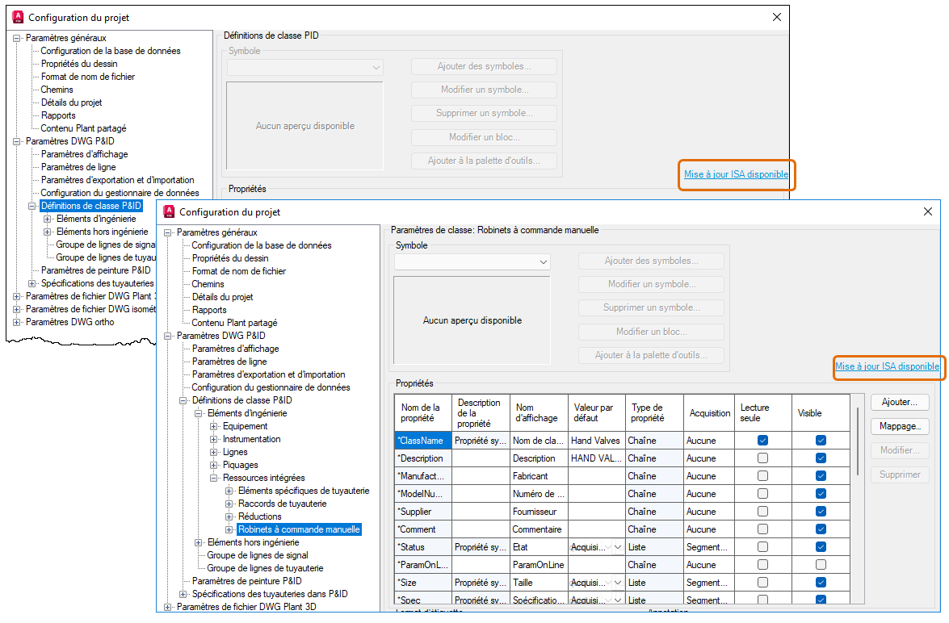Toggle Lecture seule checkbox for Description row
Viewport: 949px width, 623px height.
point(762,458)
